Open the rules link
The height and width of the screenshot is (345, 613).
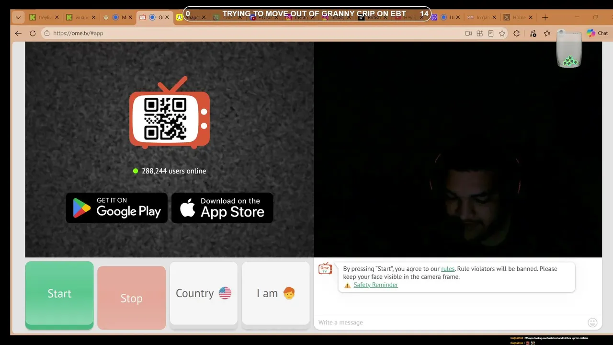[448, 269]
